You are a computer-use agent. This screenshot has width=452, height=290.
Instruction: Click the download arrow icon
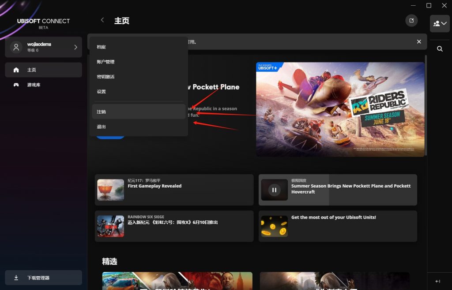click(x=16, y=278)
